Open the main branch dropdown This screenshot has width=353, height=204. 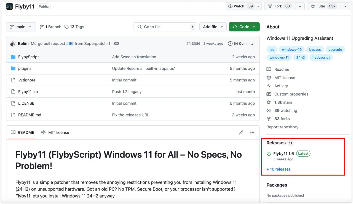(x=21, y=27)
